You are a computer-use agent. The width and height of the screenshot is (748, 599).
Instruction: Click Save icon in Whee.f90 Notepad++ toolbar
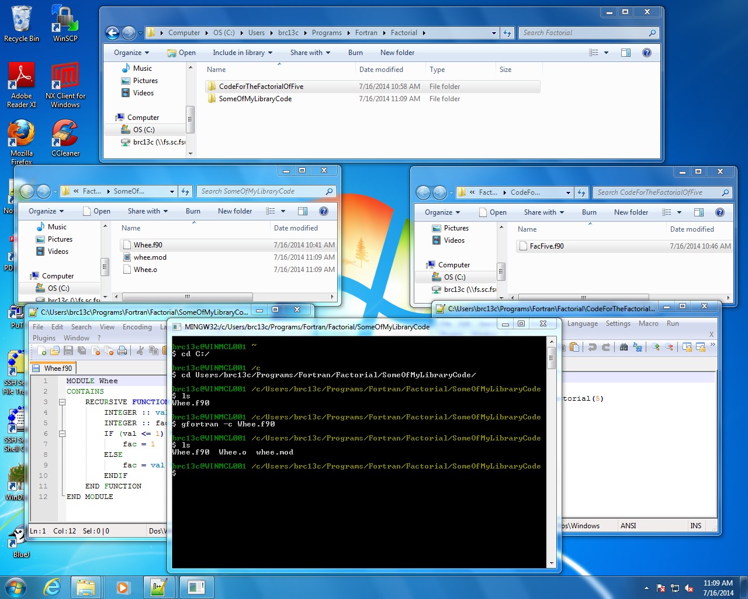[x=68, y=350]
